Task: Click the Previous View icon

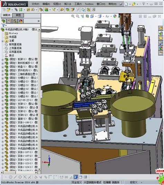Action: pos(82,16)
